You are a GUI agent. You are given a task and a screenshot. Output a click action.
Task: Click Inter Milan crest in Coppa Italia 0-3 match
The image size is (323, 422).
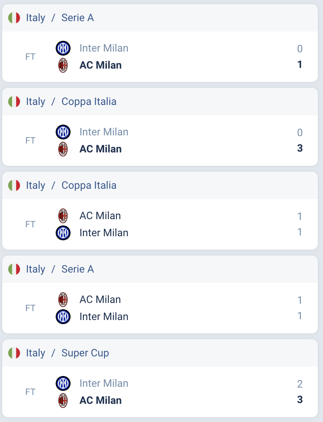63,132
